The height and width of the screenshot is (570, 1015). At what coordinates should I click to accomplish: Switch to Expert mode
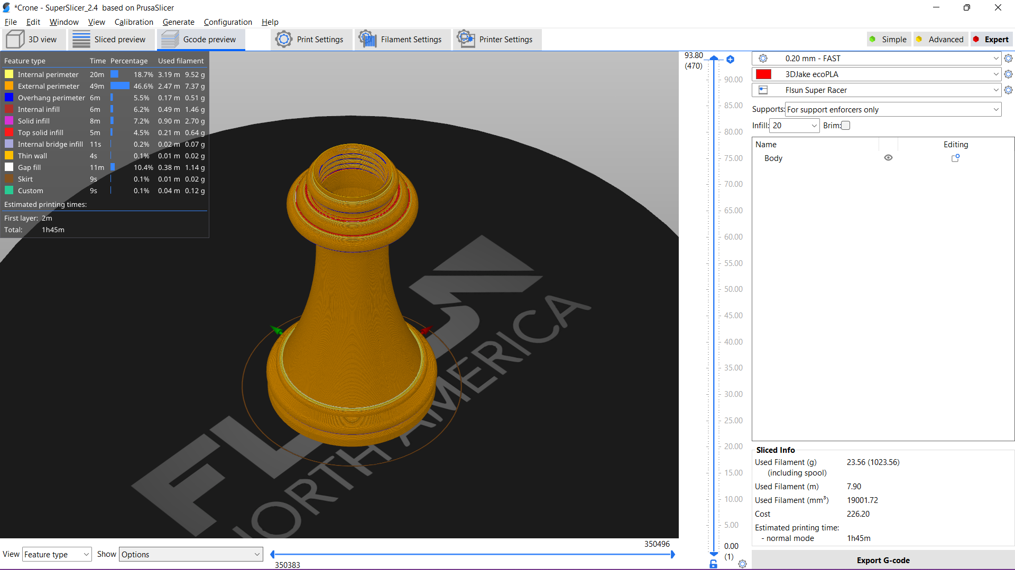pyautogui.click(x=991, y=40)
